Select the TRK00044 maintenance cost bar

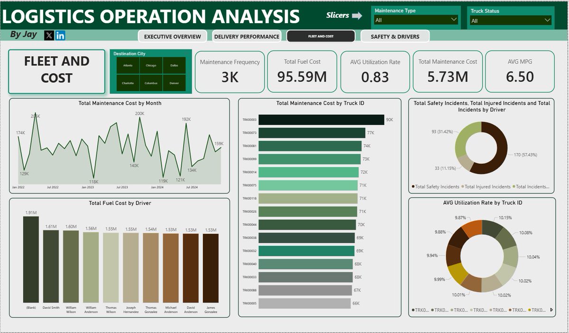tap(307, 225)
